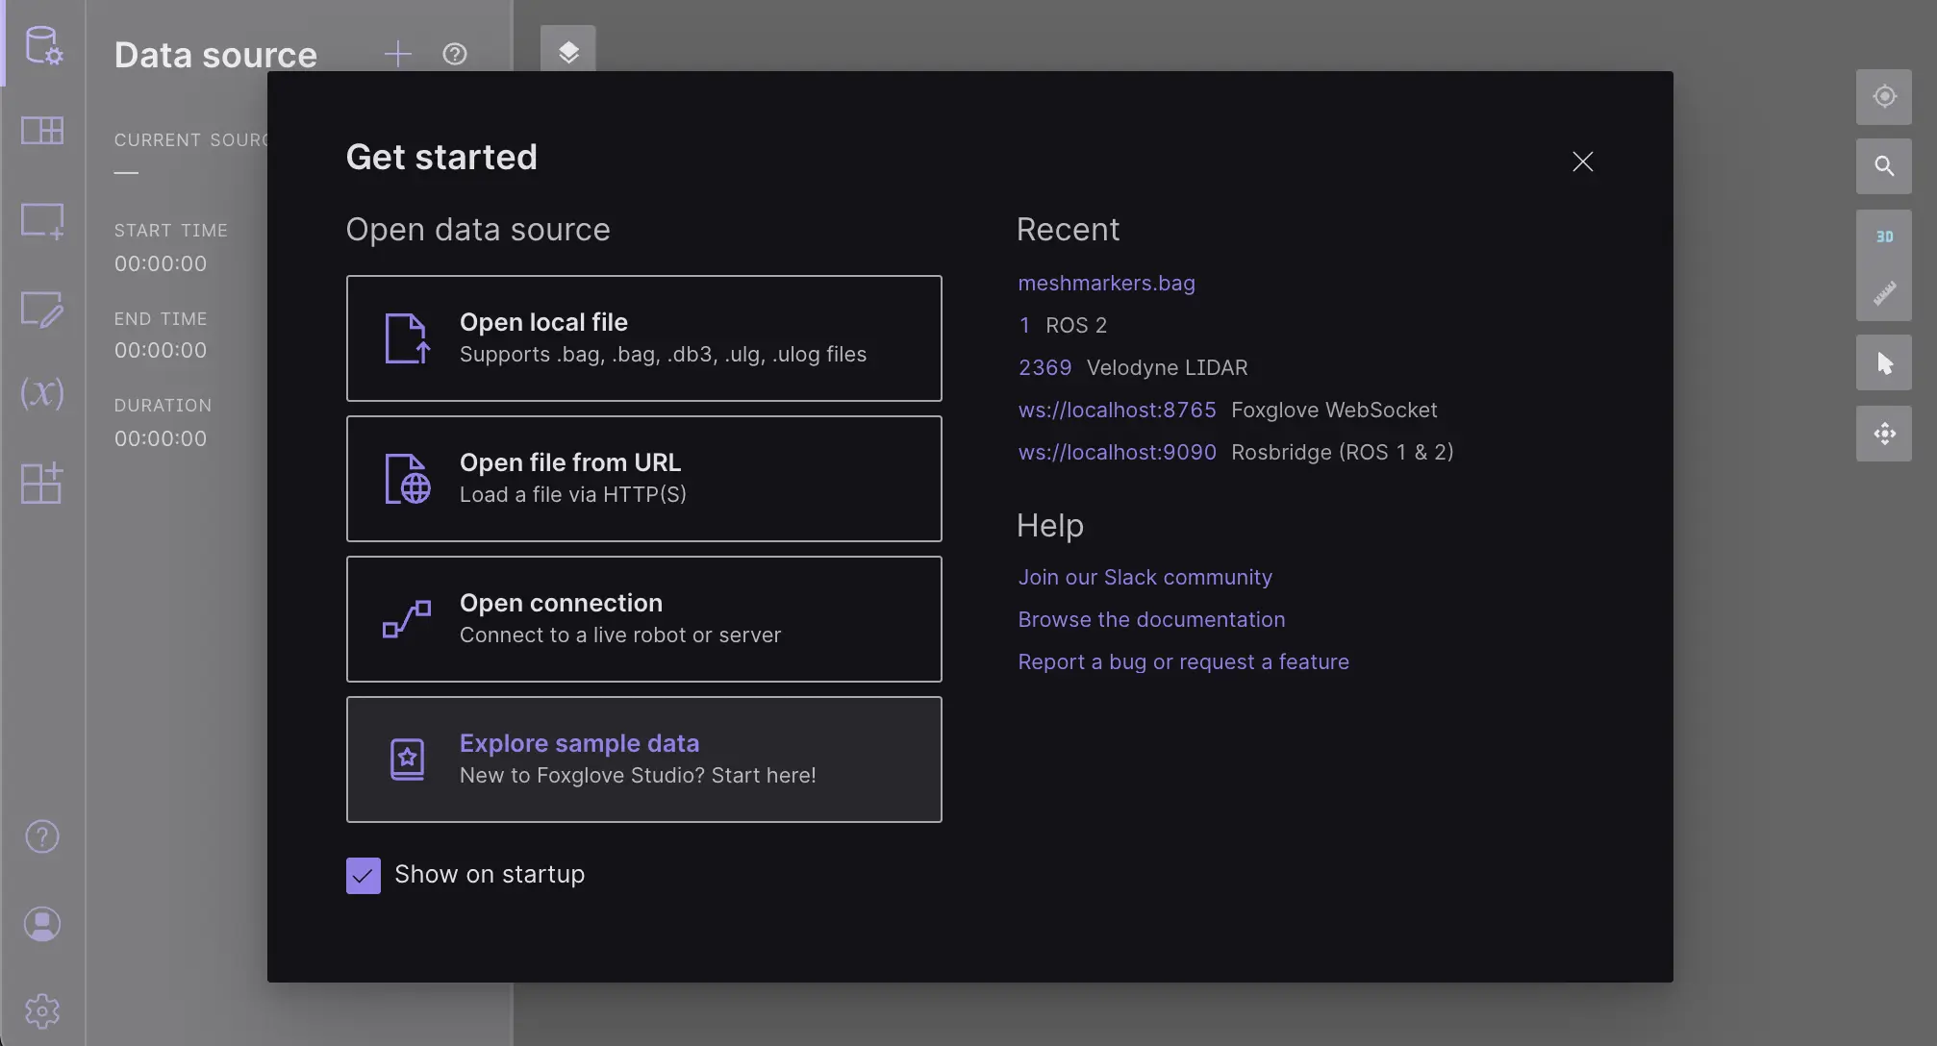The width and height of the screenshot is (1937, 1046).
Task: Open the Data source settings panel
Action: [x=44, y=46]
